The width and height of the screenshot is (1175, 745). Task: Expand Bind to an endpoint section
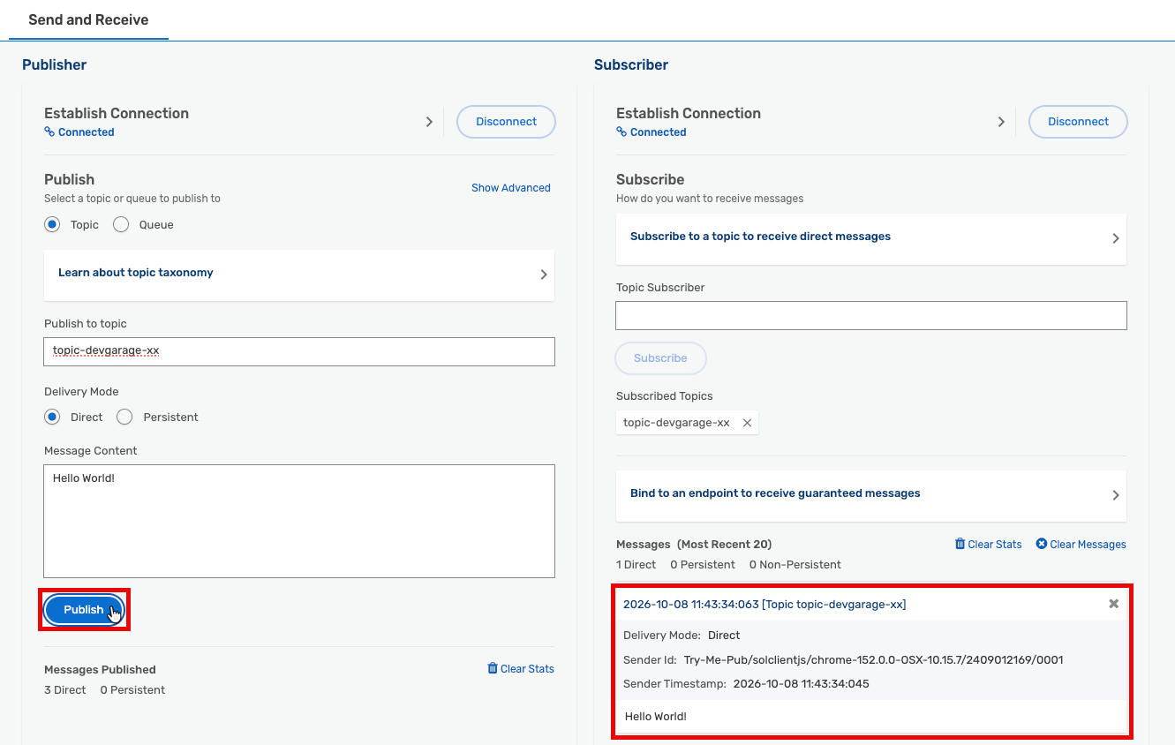click(x=871, y=495)
